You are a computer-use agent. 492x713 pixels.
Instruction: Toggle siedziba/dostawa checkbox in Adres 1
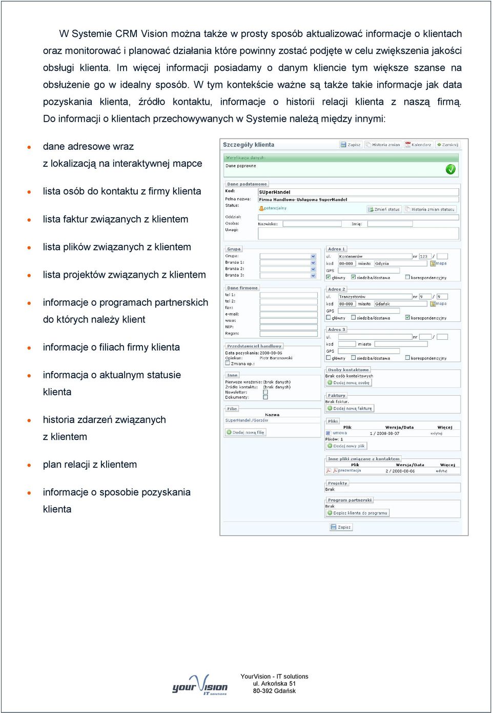[x=353, y=277]
